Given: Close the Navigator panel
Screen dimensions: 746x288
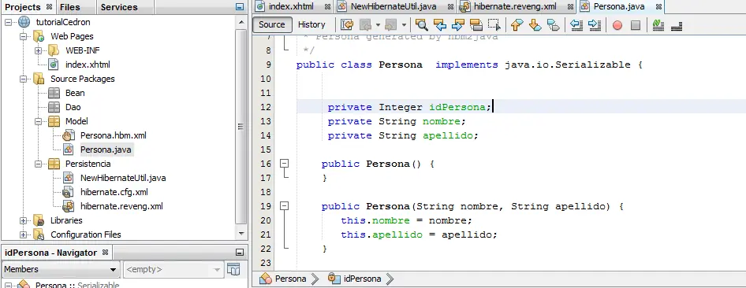Looking at the screenshot, I should click(105, 253).
